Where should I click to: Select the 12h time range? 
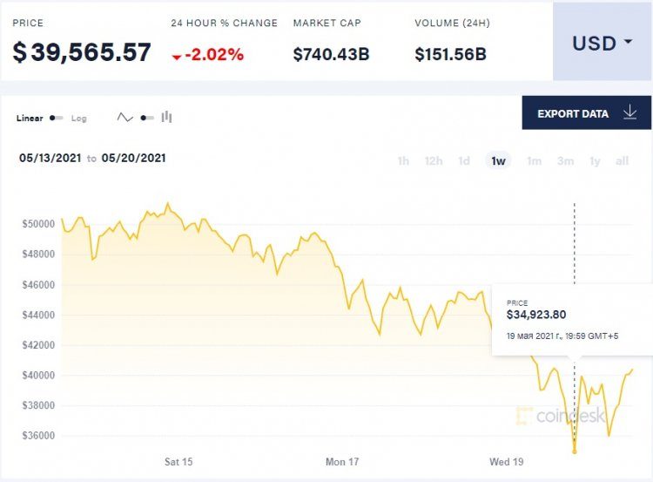pyautogui.click(x=433, y=161)
